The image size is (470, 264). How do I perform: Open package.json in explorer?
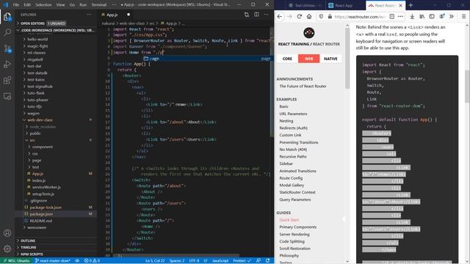click(x=41, y=214)
